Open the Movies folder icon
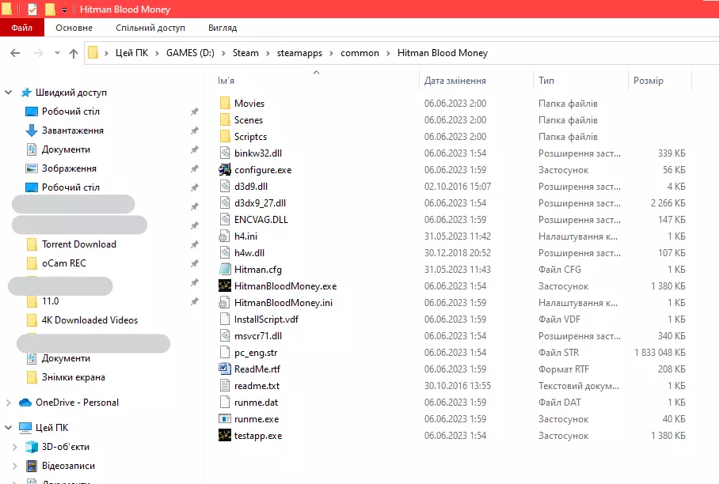Image resolution: width=719 pixels, height=484 pixels. tap(225, 103)
